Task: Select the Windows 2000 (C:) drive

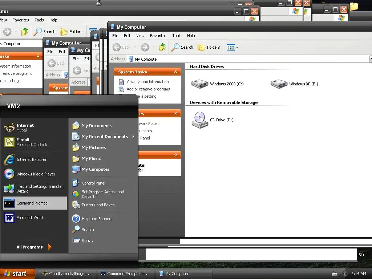Action: point(217,84)
